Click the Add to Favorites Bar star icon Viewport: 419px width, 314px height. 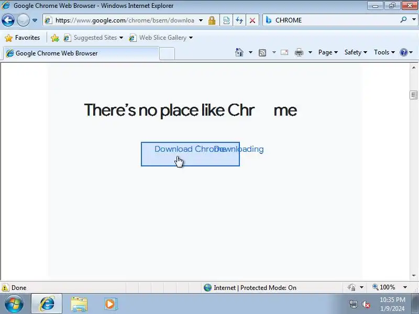55,38
